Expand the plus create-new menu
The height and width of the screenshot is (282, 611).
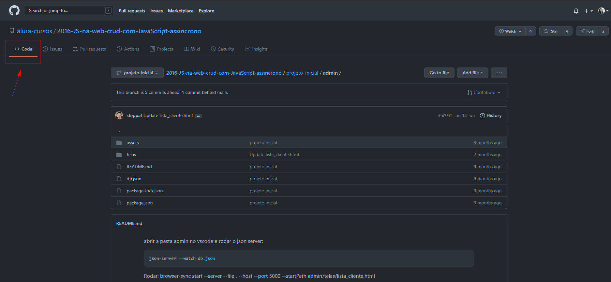tap(589, 11)
